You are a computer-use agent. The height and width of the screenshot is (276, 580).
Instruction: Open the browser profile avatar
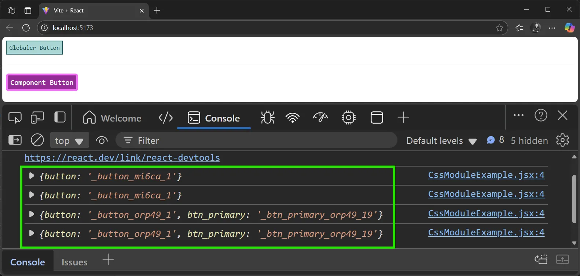tap(536, 28)
